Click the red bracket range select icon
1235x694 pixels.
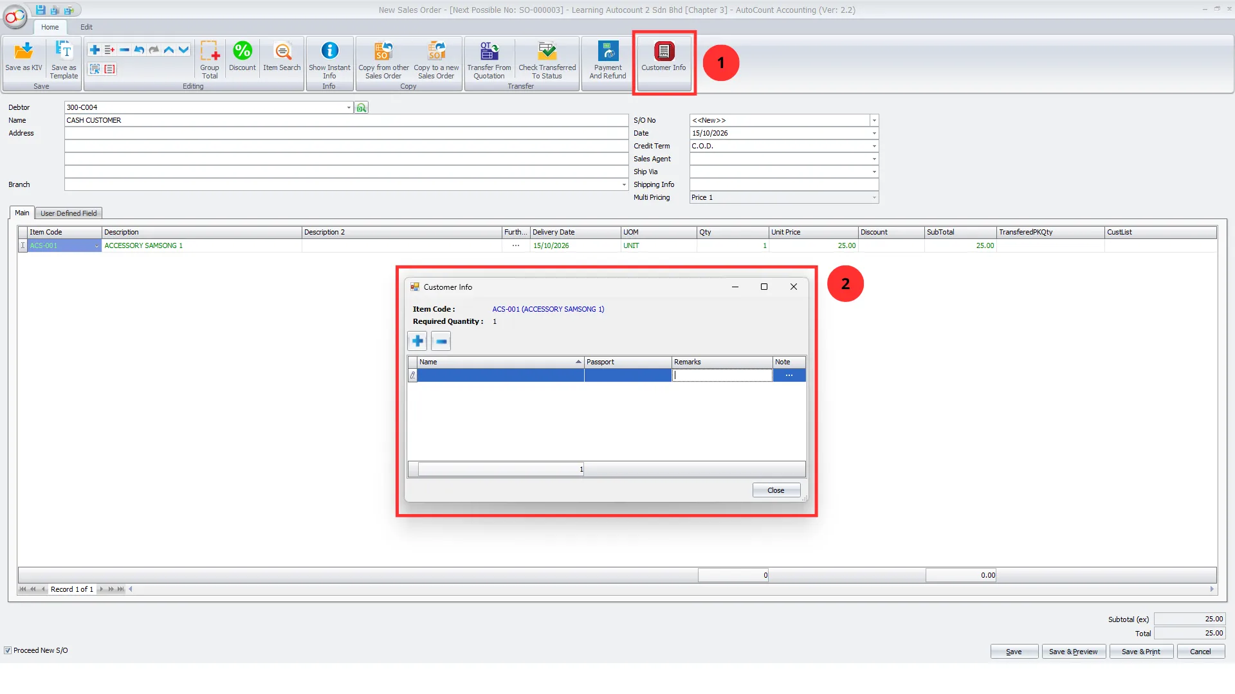[110, 69]
